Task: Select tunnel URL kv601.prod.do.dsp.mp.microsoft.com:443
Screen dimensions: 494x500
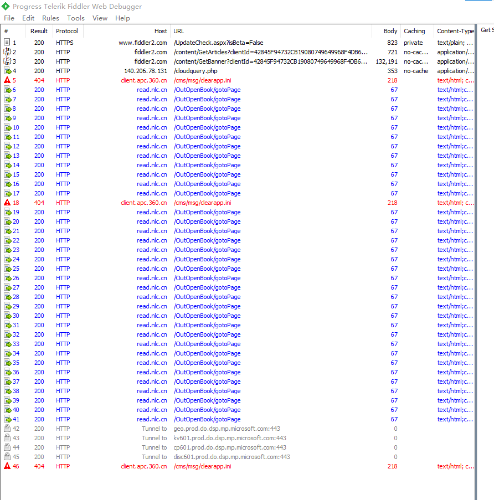Action: point(230,438)
